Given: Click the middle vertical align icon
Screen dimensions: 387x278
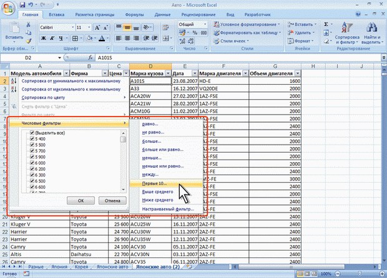Looking at the screenshot, I should click(127, 27).
